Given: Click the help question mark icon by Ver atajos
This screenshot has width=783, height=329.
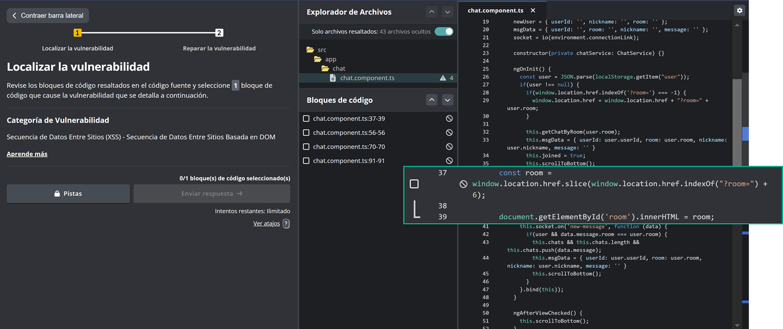Looking at the screenshot, I should point(286,224).
